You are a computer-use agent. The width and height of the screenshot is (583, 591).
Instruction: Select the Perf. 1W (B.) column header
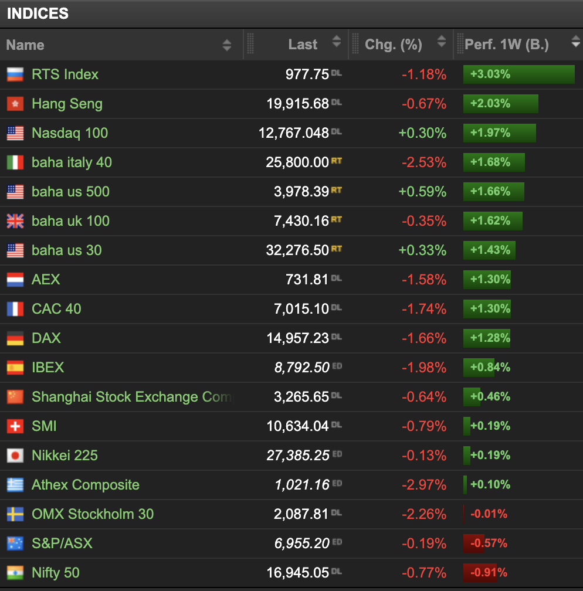[x=506, y=45]
